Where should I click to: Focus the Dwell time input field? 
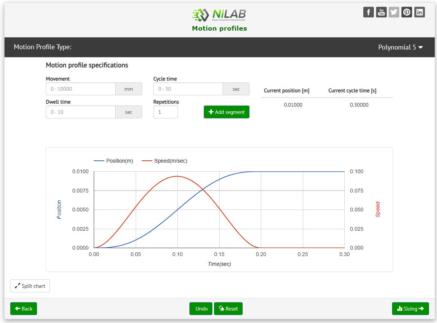81,112
